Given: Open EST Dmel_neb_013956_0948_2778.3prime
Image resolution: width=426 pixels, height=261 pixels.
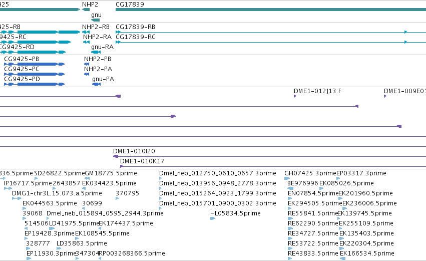Looking at the screenshot, I should coord(218,183).
